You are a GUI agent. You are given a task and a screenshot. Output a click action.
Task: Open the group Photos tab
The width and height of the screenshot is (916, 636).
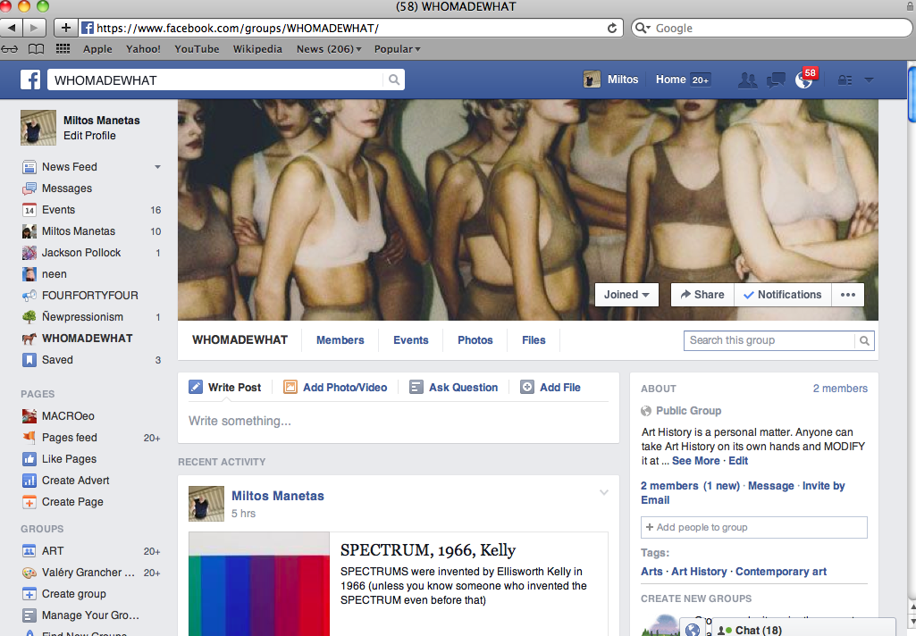[x=475, y=340]
